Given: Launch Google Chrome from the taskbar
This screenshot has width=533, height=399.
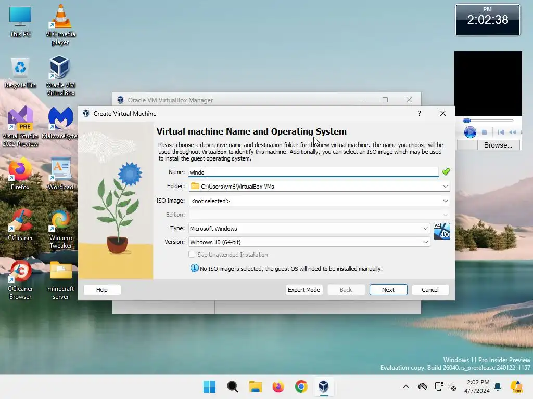Looking at the screenshot, I should tap(301, 387).
